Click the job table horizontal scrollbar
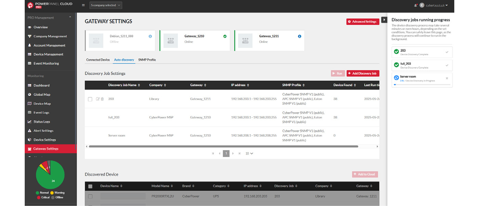The width and height of the screenshot is (479, 206). (x=223, y=146)
